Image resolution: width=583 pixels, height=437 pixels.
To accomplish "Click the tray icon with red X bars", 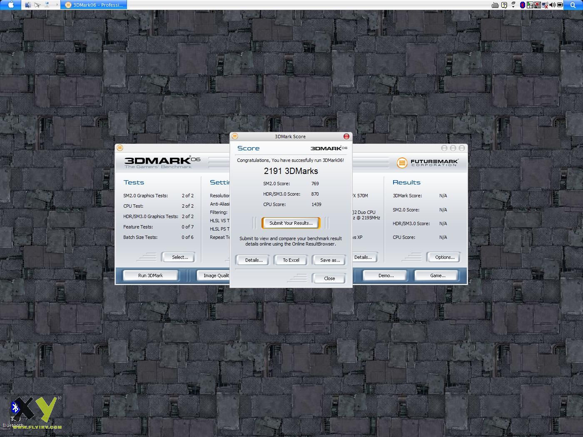I will click(538, 5).
